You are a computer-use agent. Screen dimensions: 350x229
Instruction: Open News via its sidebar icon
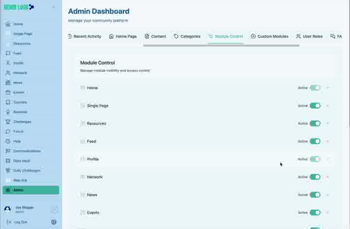[8, 82]
